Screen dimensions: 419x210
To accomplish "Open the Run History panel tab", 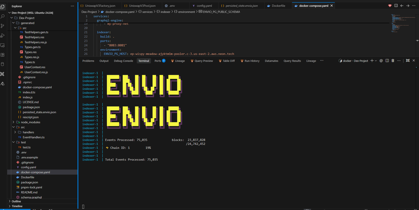I will click(250, 61).
